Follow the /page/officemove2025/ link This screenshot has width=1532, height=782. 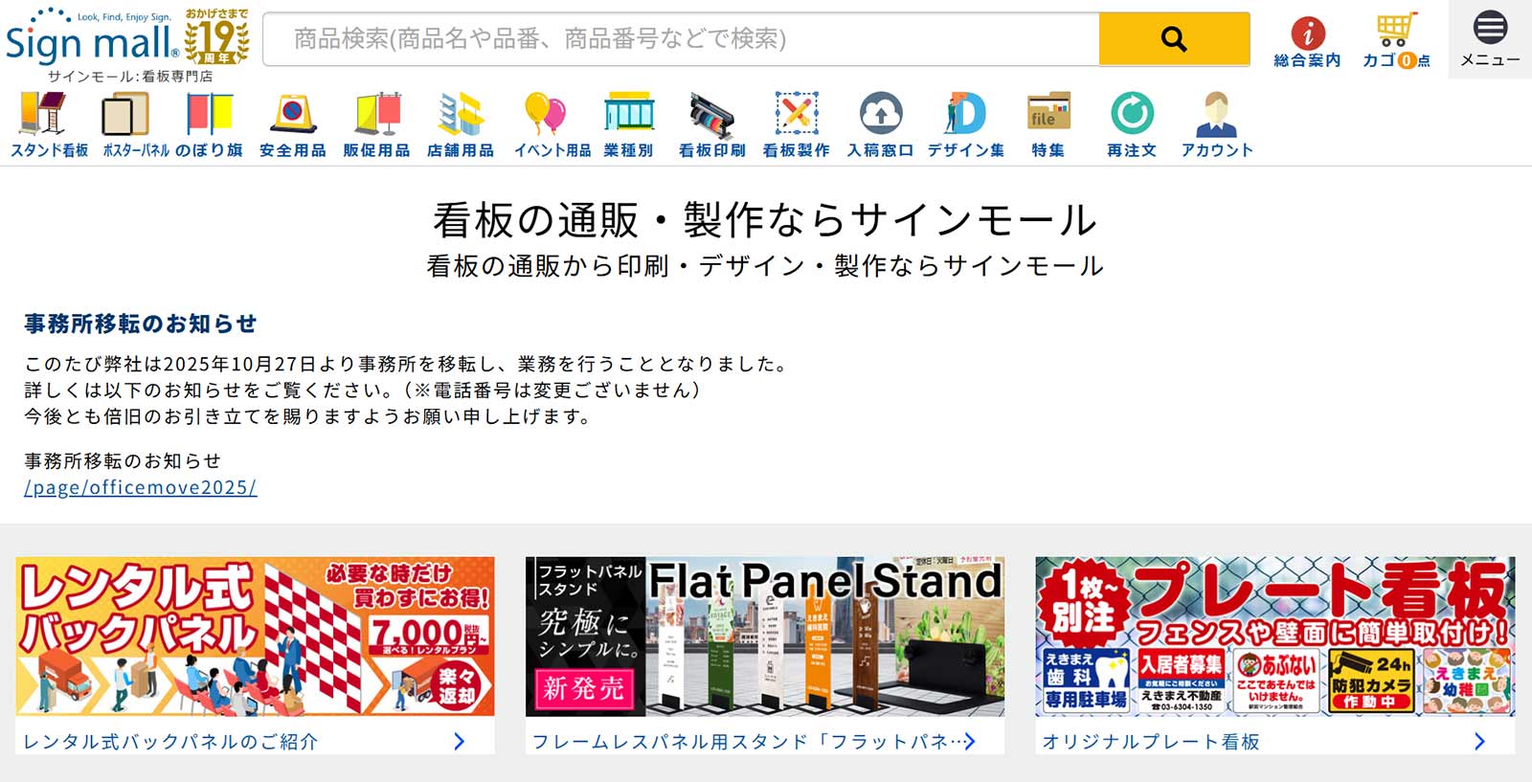pyautogui.click(x=141, y=487)
